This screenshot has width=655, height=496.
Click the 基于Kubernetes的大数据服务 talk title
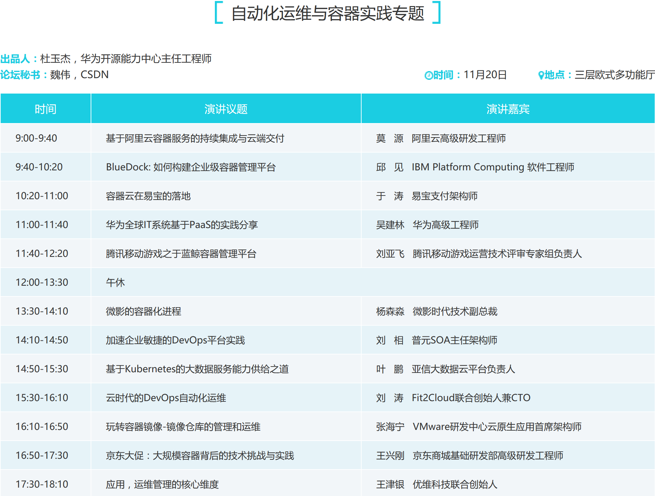pyautogui.click(x=197, y=369)
